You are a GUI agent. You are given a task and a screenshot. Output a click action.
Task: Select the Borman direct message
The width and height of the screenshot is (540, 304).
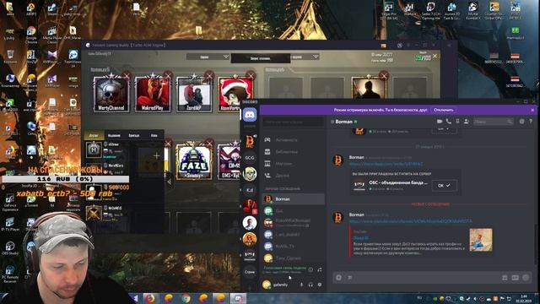click(293, 199)
